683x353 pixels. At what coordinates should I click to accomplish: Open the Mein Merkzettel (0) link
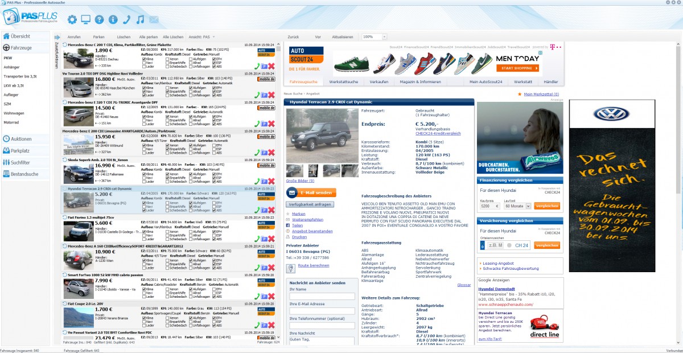click(541, 94)
